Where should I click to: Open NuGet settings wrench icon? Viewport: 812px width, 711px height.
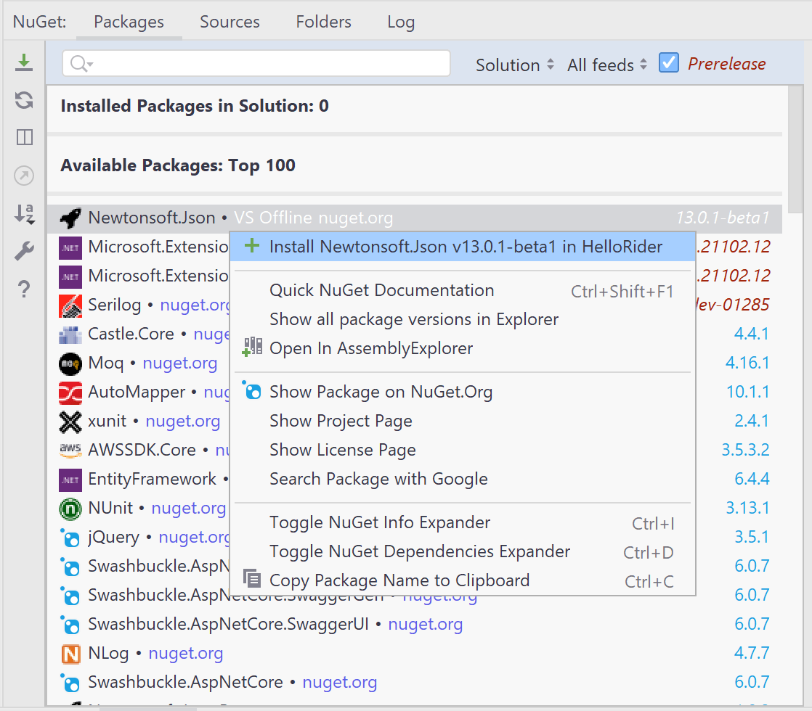[24, 252]
